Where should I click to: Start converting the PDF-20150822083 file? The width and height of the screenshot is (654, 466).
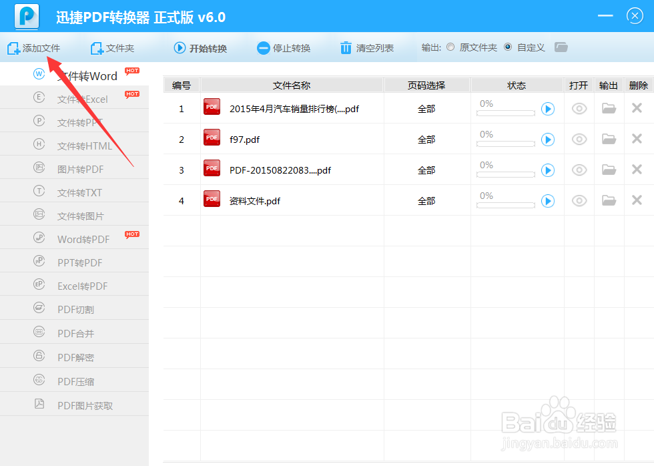pyautogui.click(x=548, y=170)
